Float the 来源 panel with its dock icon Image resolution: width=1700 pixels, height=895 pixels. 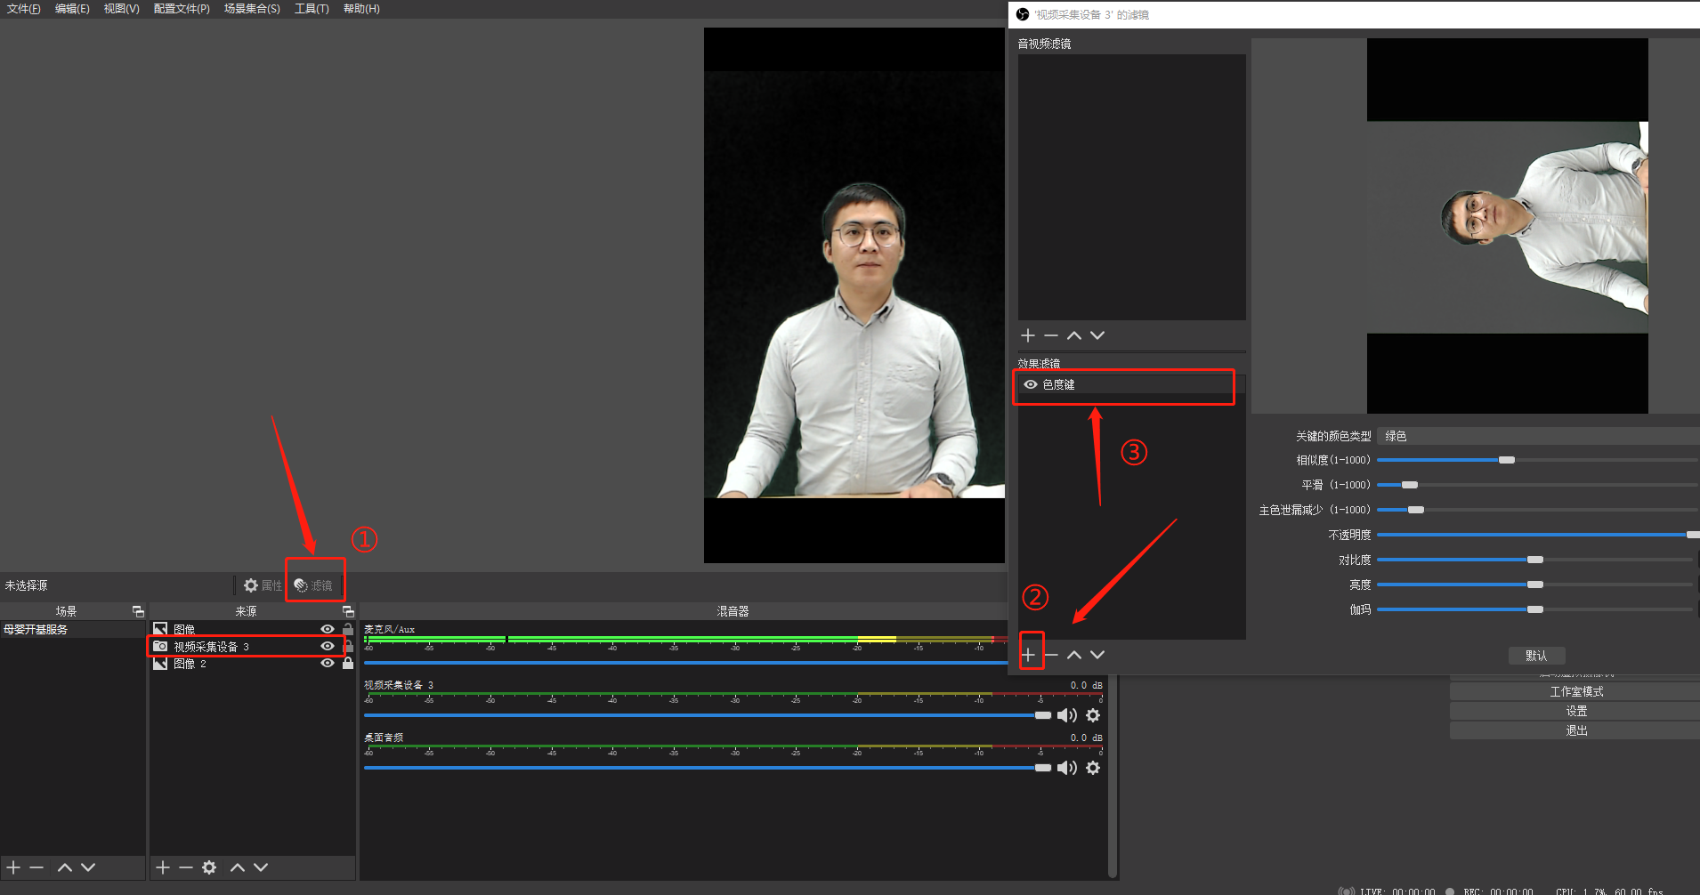(348, 611)
